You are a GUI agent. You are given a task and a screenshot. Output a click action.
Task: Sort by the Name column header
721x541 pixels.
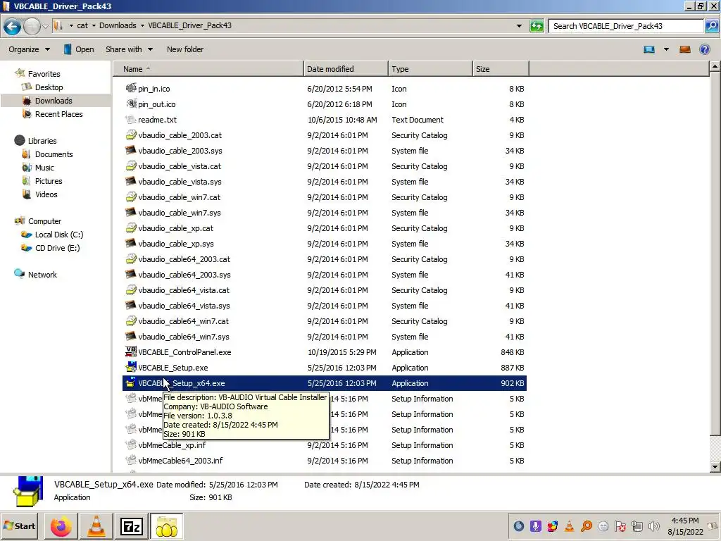208,69
